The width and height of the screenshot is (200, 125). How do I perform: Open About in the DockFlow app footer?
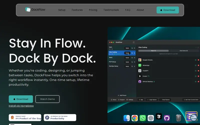114,100
